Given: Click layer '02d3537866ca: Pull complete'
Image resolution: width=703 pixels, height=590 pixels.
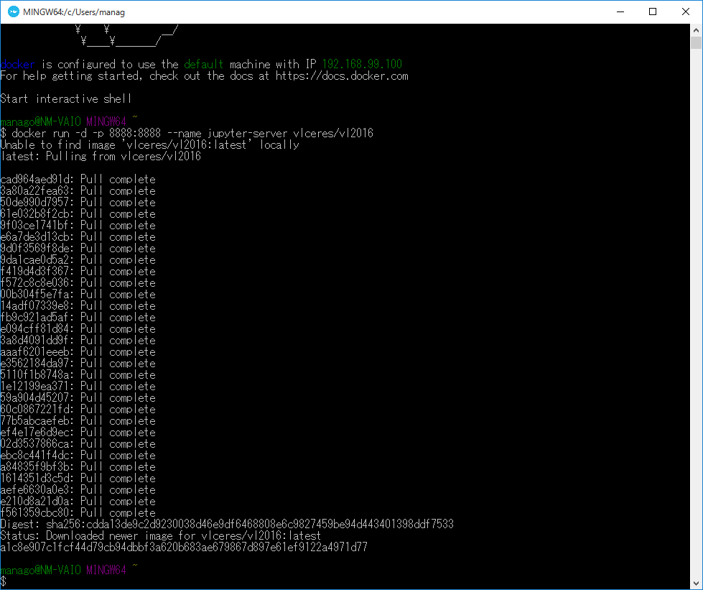Looking at the screenshot, I should point(78,443).
